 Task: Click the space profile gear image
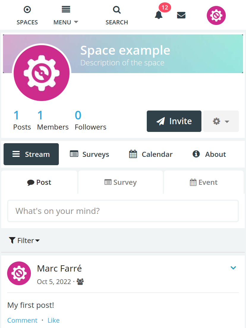tap(42, 73)
